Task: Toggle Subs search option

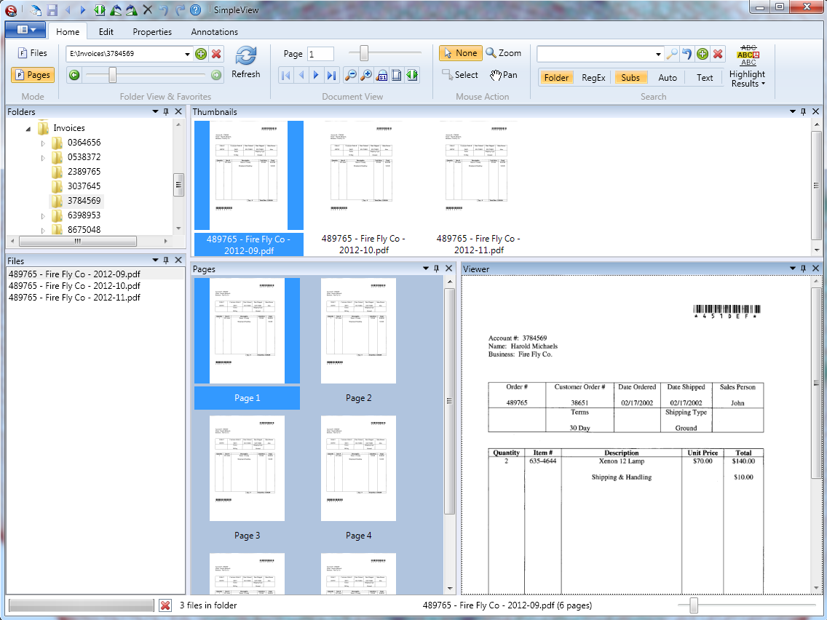Action: (630, 77)
